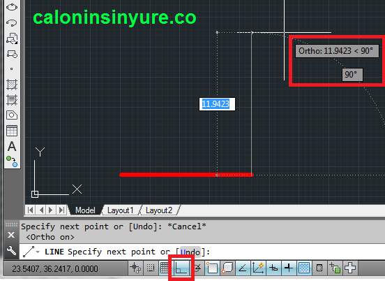Activate the Hatch tool

[x=12, y=85]
